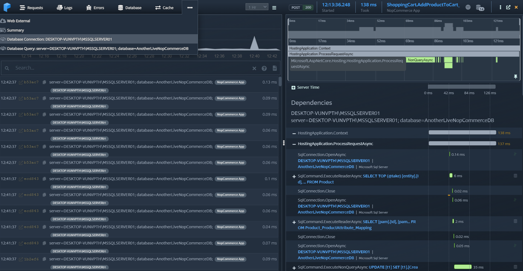Open the Errors view
This screenshot has width=523, height=271.
[95, 8]
